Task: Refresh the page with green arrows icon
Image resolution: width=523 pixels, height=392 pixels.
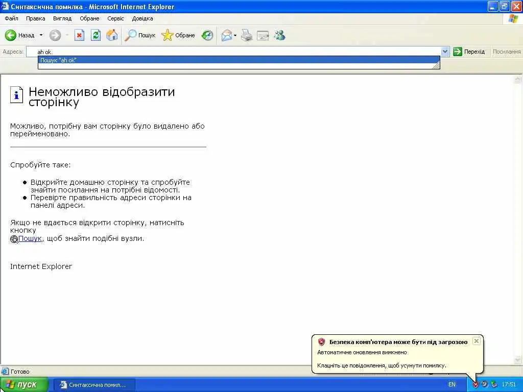Action: pos(96,35)
